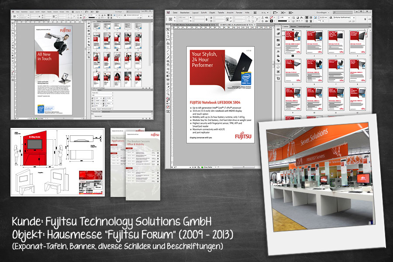The image size is (393, 262).
Task: Toggle constrain proportions chain in LIFEBOOK window
Action: click(x=207, y=19)
